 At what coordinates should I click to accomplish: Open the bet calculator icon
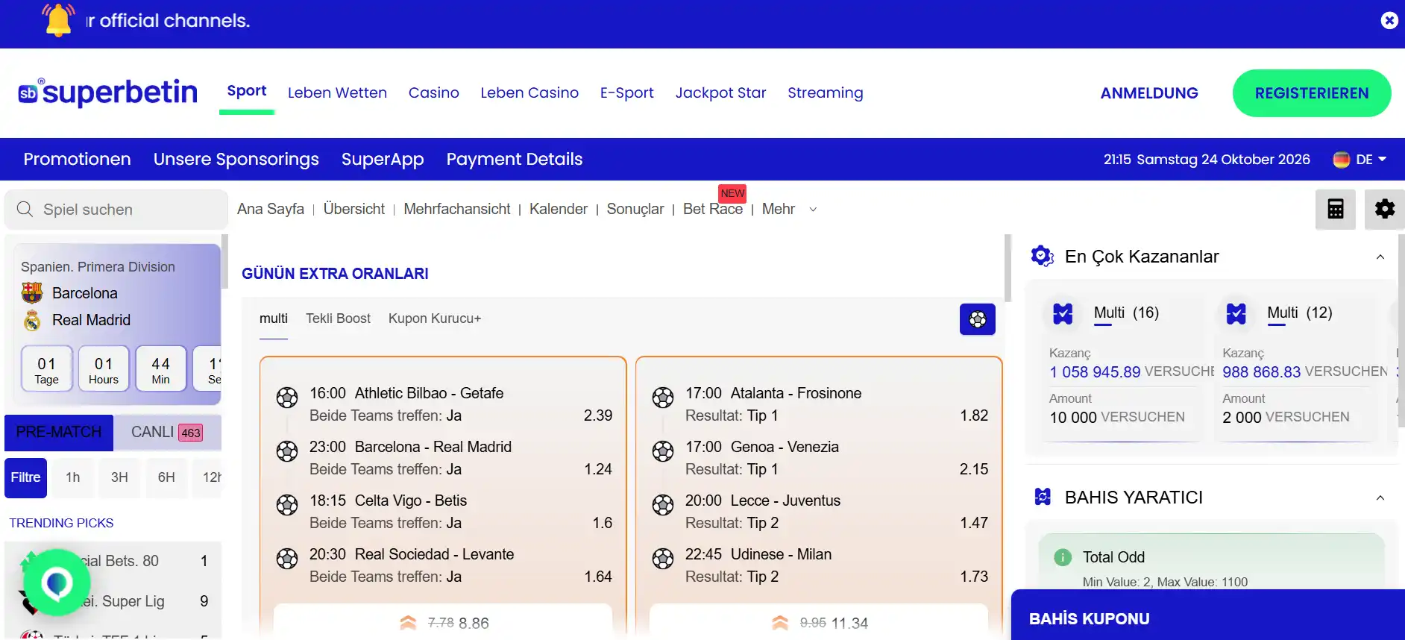click(1336, 209)
